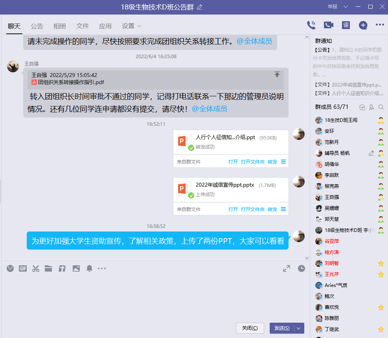Switch to the 文件 tab

[83, 26]
